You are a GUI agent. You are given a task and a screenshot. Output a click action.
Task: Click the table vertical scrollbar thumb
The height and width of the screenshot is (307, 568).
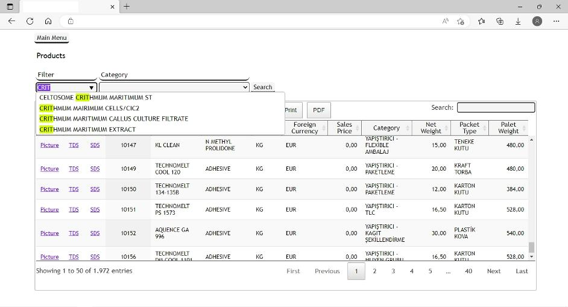(x=531, y=247)
